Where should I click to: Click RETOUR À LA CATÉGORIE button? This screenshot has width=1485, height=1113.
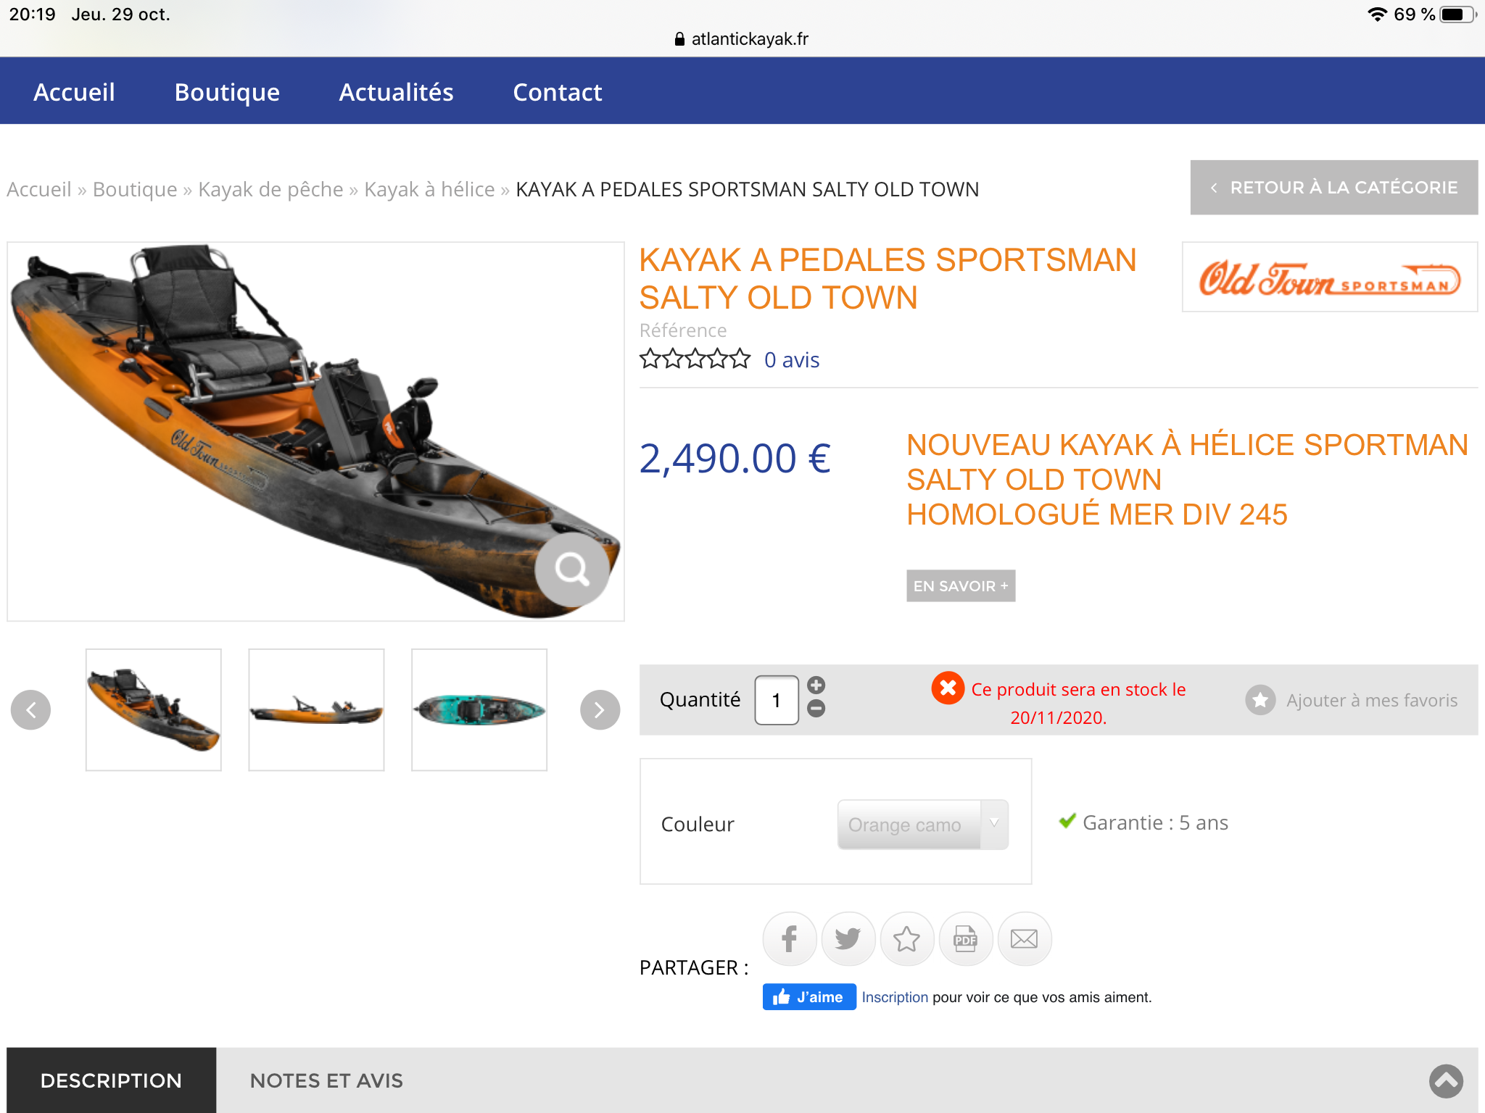pyautogui.click(x=1334, y=188)
